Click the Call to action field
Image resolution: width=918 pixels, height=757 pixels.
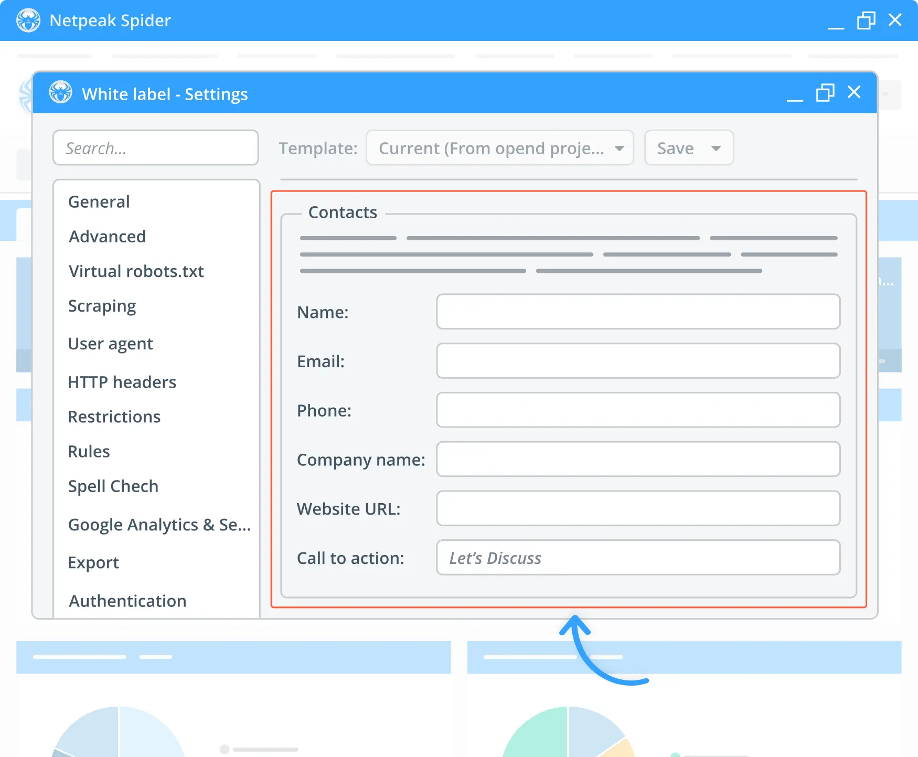point(638,558)
